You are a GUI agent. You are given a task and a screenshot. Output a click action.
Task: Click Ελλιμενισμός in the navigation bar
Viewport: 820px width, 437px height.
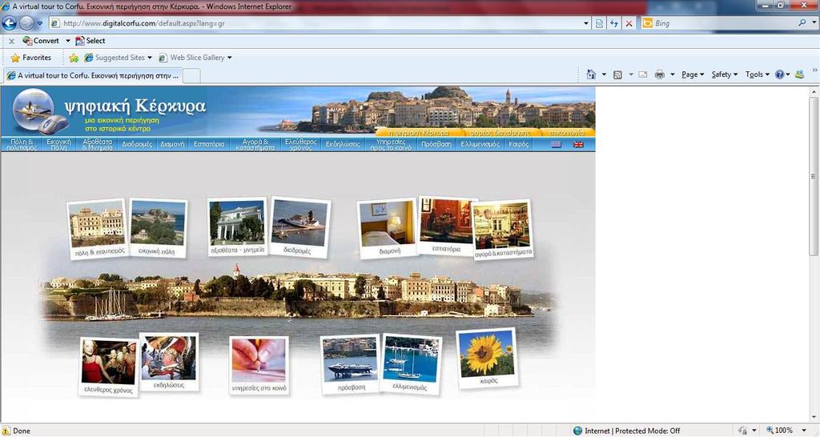[x=480, y=144]
